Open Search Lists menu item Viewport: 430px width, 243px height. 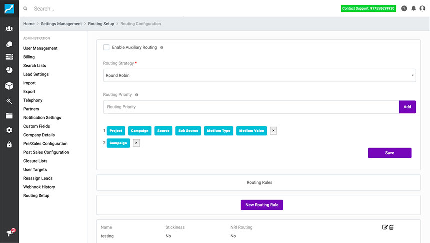coord(35,66)
